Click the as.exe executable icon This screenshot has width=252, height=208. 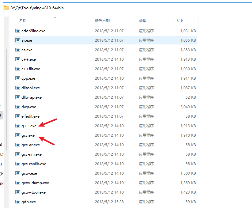point(17,50)
